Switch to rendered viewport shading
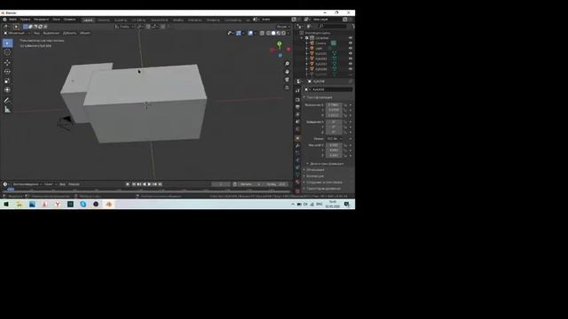The image size is (568, 319). (x=284, y=33)
